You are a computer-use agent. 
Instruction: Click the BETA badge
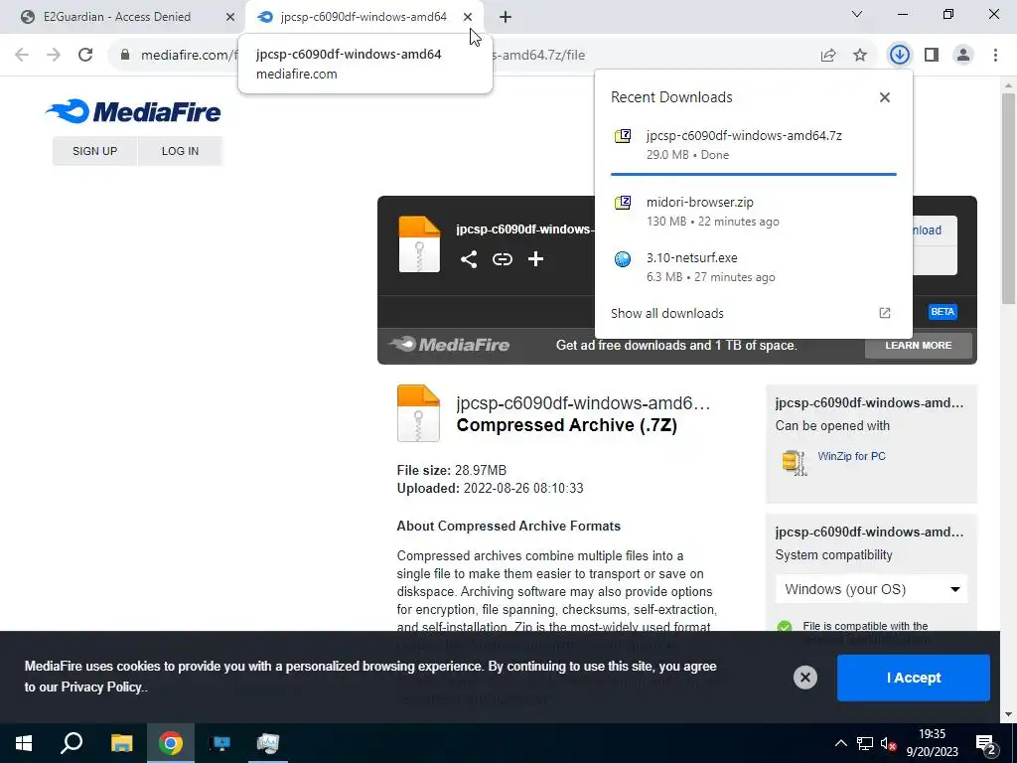(x=943, y=311)
